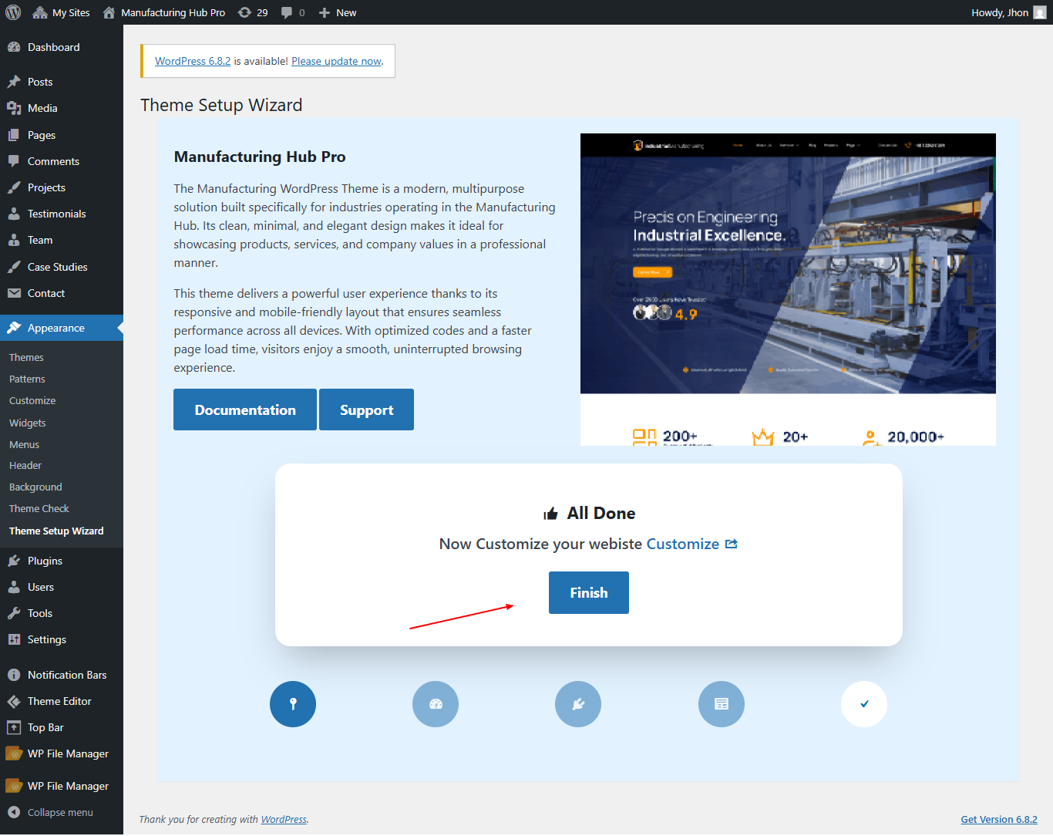This screenshot has height=836, width=1053.
Task: Click the Contact envelope icon
Action: click(14, 293)
